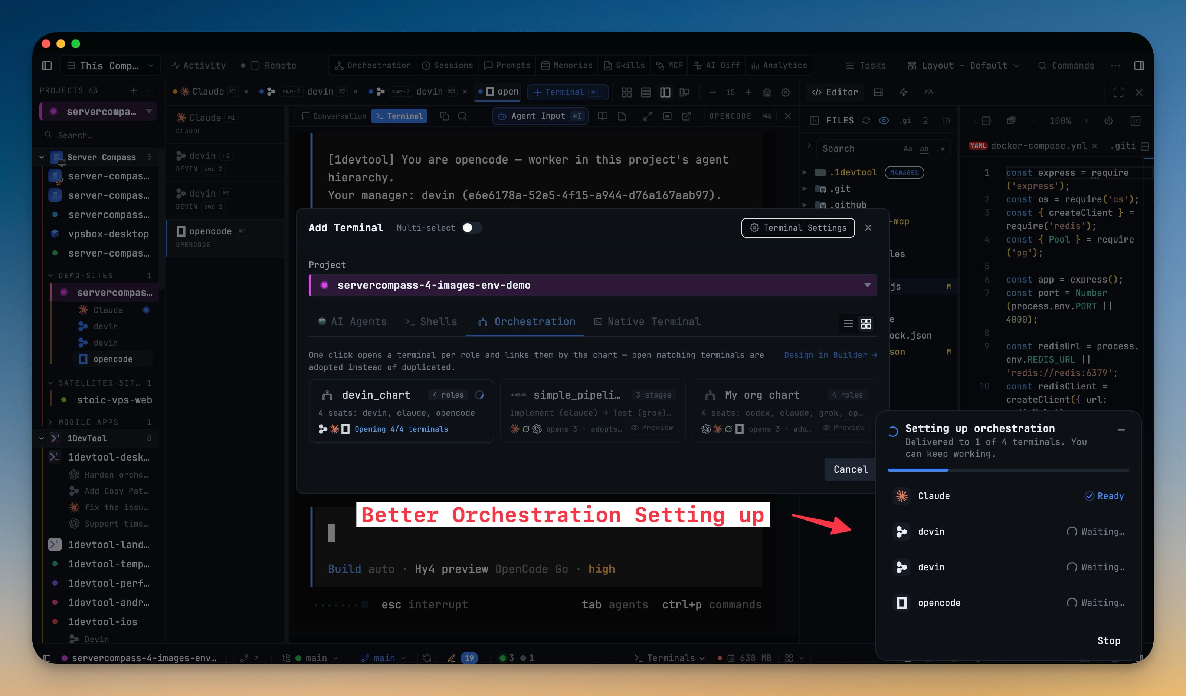Open the servercompass-4-images-env-demo project dropdown
Screen dimensions: 1186x696
coord(593,285)
